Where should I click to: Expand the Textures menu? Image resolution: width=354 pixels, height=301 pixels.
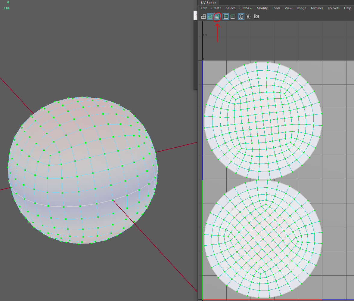(317, 8)
